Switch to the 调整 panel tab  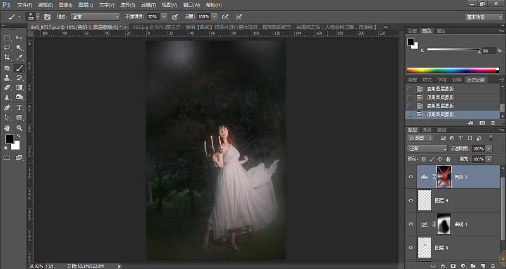click(x=413, y=80)
